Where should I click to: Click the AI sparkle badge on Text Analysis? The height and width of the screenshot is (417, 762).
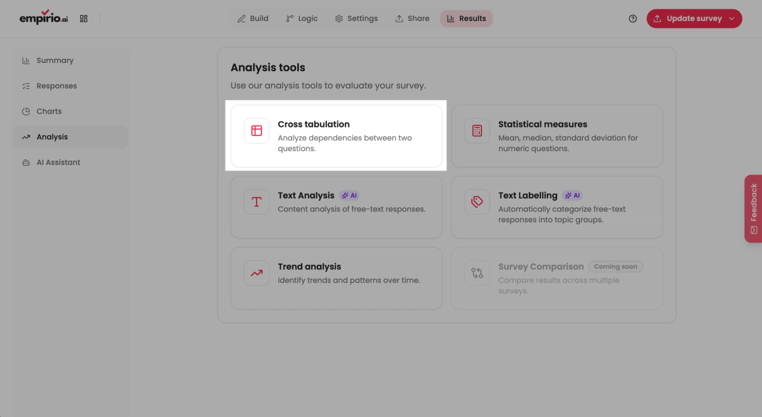[x=350, y=195]
